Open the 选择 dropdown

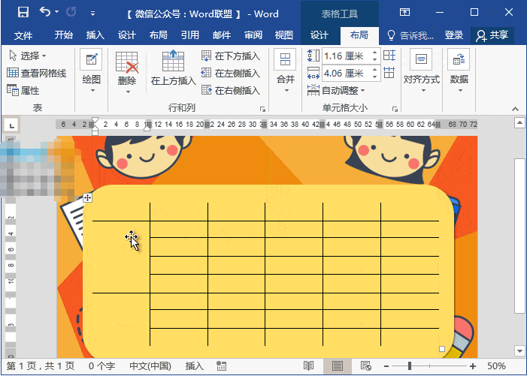click(28, 56)
